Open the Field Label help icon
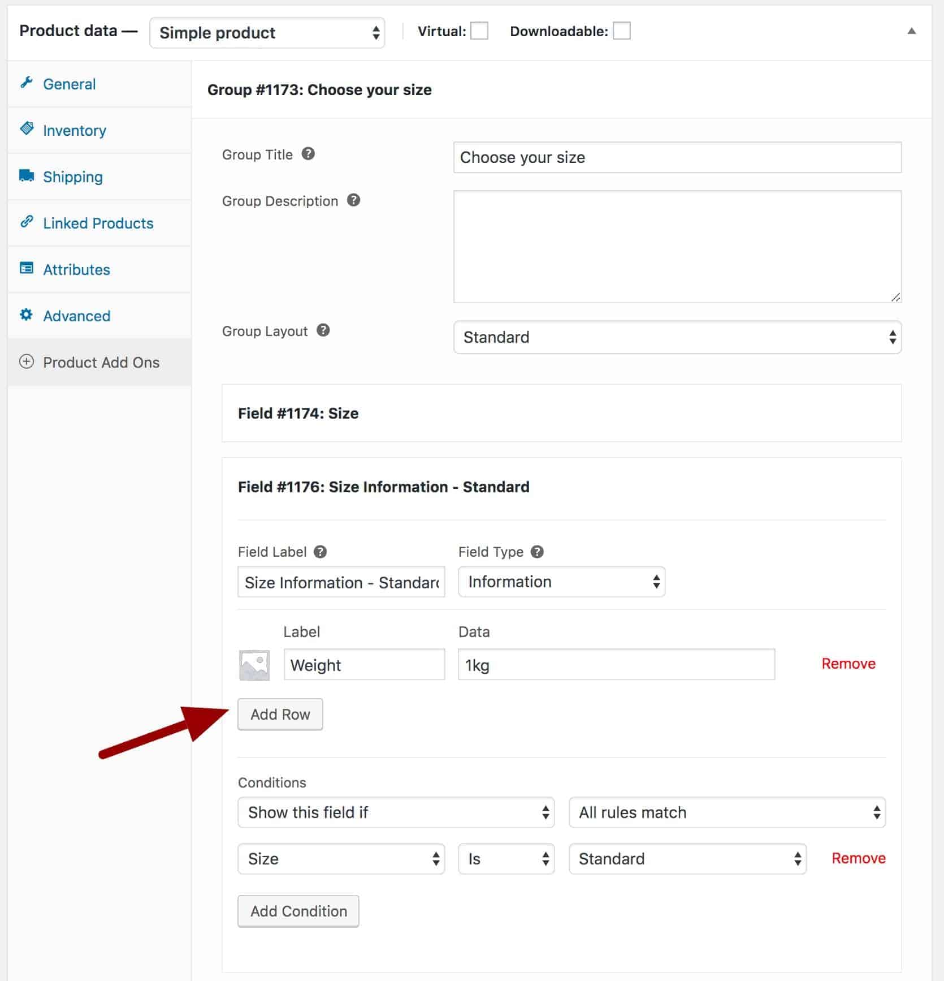 [321, 552]
